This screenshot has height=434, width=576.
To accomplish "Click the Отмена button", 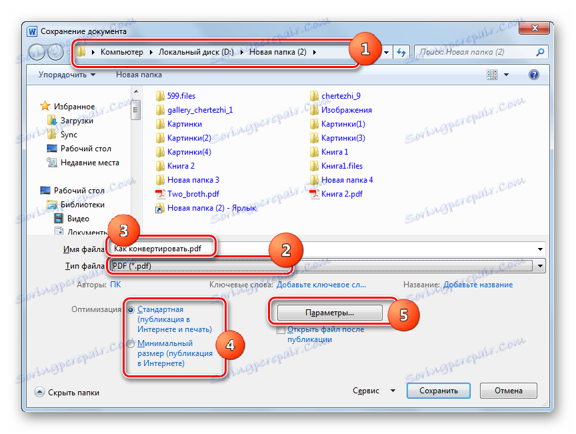I will coord(509,391).
